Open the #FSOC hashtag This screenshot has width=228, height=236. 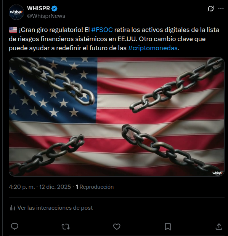tap(102, 30)
